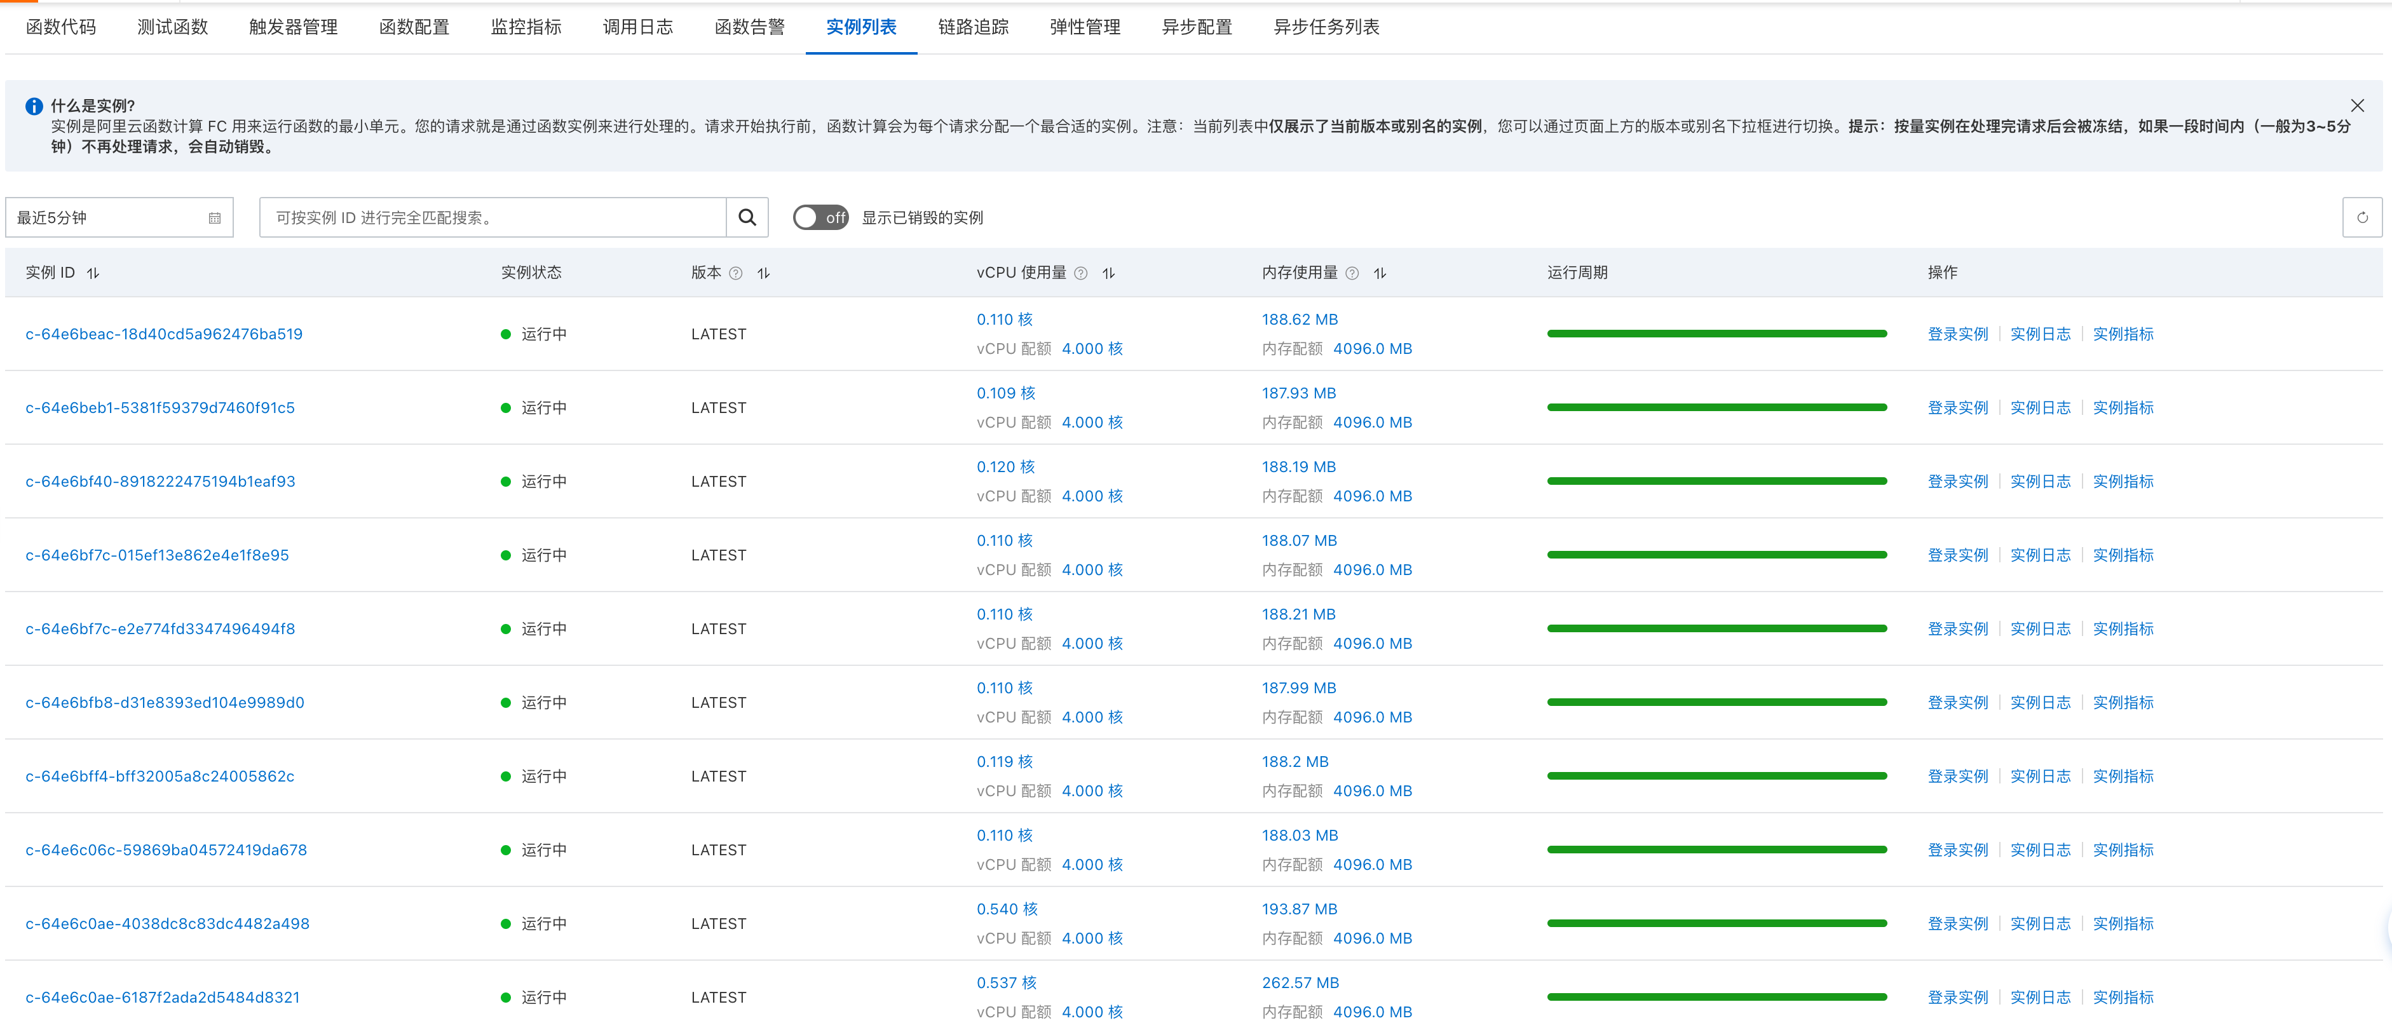Open instance c-64e6c0ae-6187f2ada2d5484d8321

pos(163,997)
